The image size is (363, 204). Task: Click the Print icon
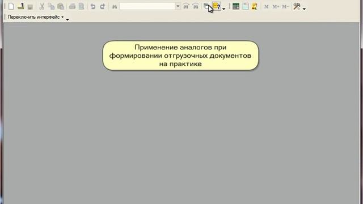click(72, 6)
